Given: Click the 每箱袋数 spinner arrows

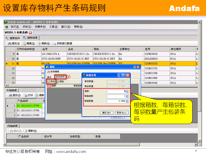Looking at the screenshot, I should (127, 96).
